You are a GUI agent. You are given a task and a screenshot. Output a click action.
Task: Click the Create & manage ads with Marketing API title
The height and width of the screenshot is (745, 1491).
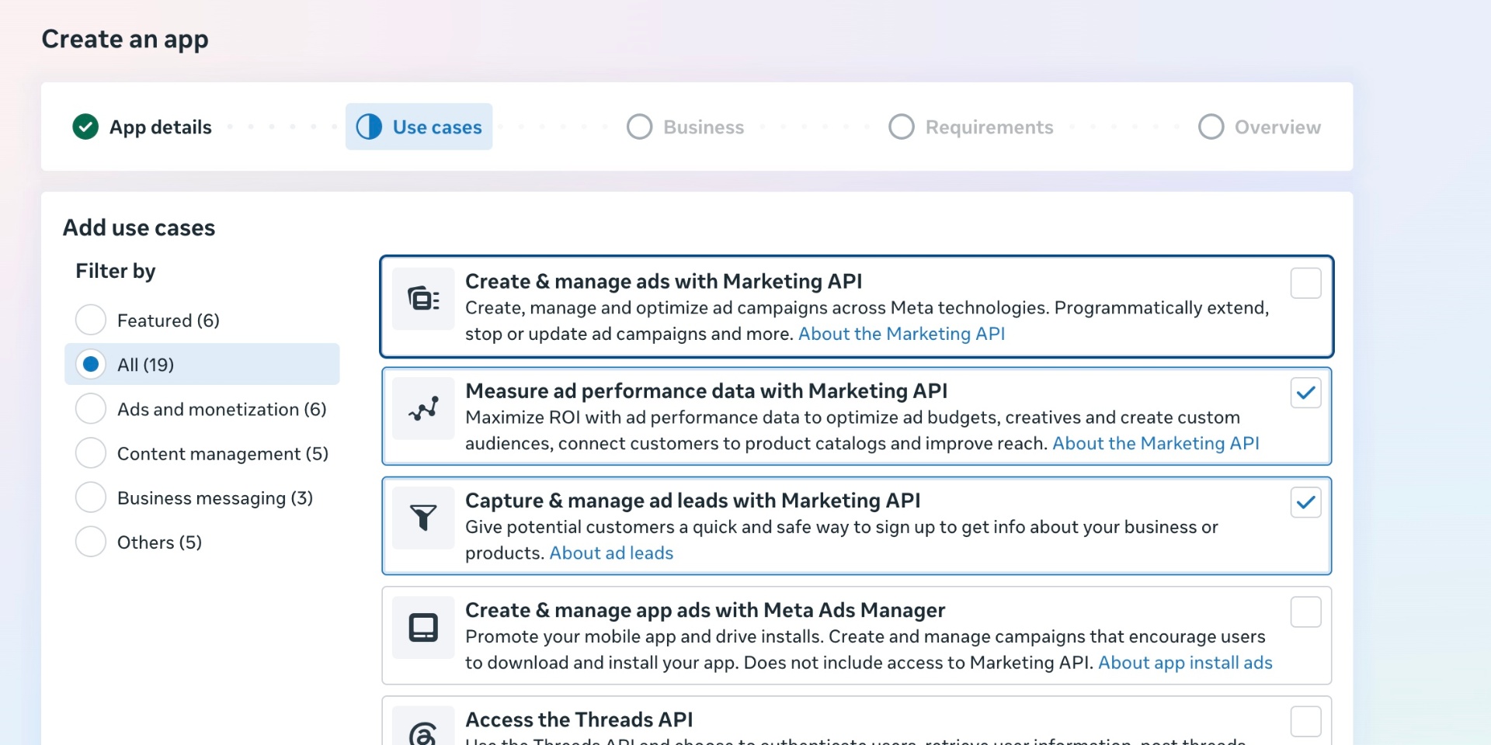click(664, 281)
